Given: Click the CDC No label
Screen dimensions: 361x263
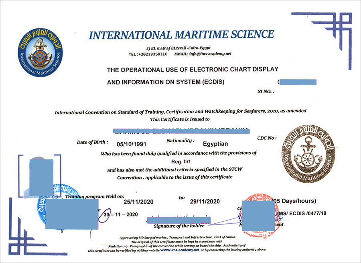Looking at the screenshot, I should point(267,138).
